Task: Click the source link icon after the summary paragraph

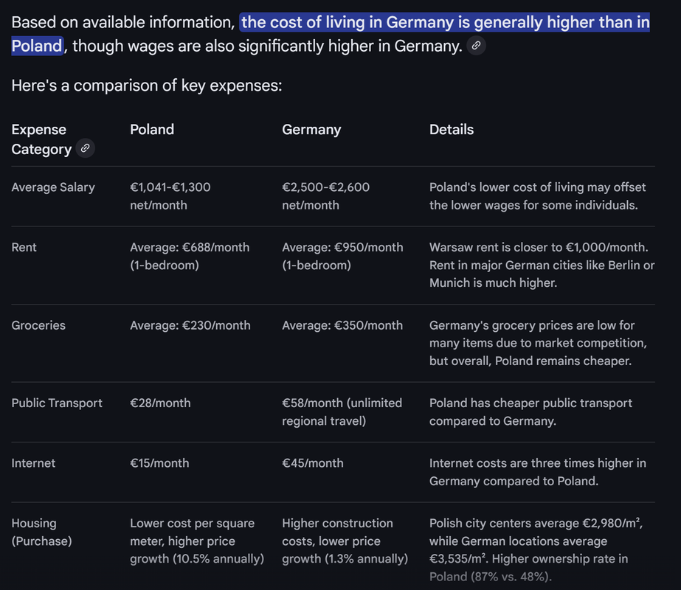Action: [477, 46]
